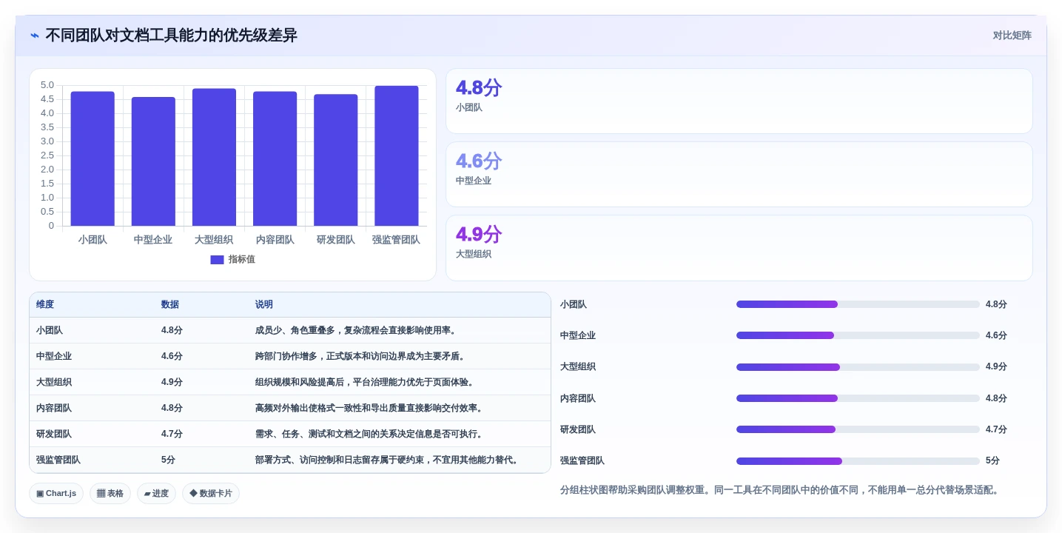1062x533 pixels.
Task: Click the 大型组织 progress bar
Action: pos(858,366)
